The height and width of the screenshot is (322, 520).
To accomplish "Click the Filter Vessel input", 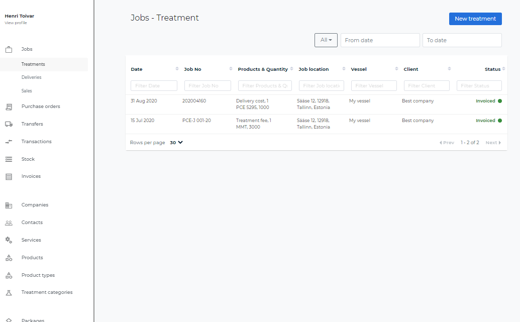I will tap(374, 85).
